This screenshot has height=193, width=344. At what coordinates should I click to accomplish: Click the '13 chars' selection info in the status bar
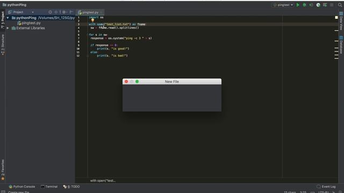coord(290,192)
